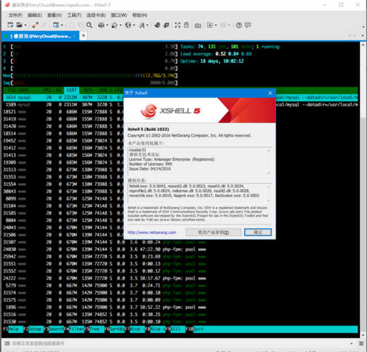Click the change product key button

tap(213, 232)
